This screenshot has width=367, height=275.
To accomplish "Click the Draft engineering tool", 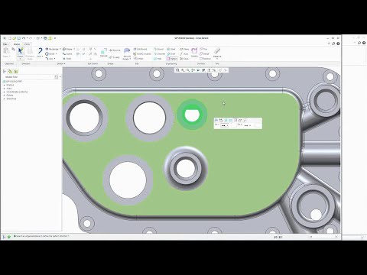I will coord(171,54).
